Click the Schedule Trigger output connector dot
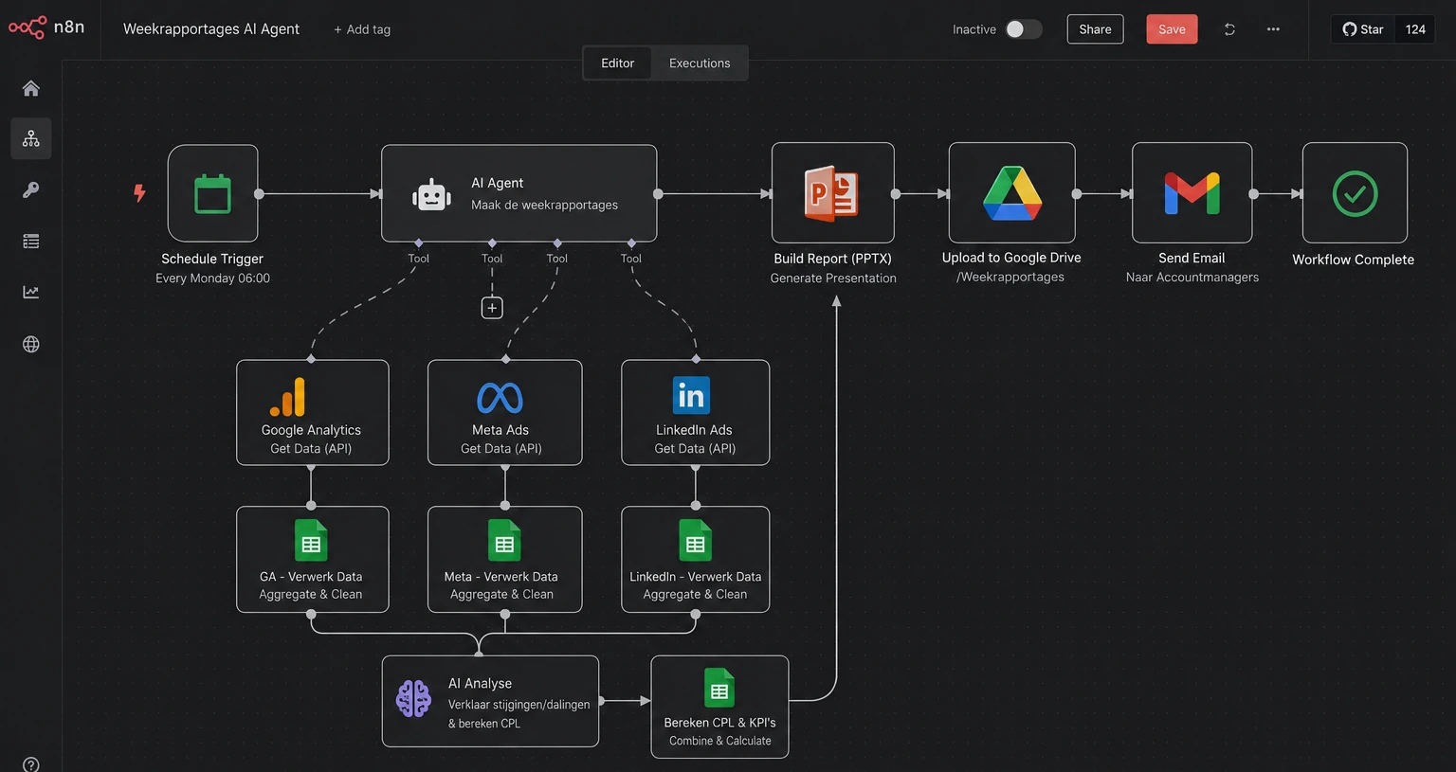The image size is (1456, 772). pos(259,193)
